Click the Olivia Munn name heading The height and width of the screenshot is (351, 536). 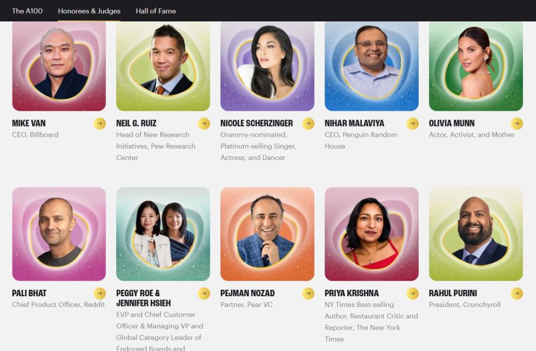[451, 123]
